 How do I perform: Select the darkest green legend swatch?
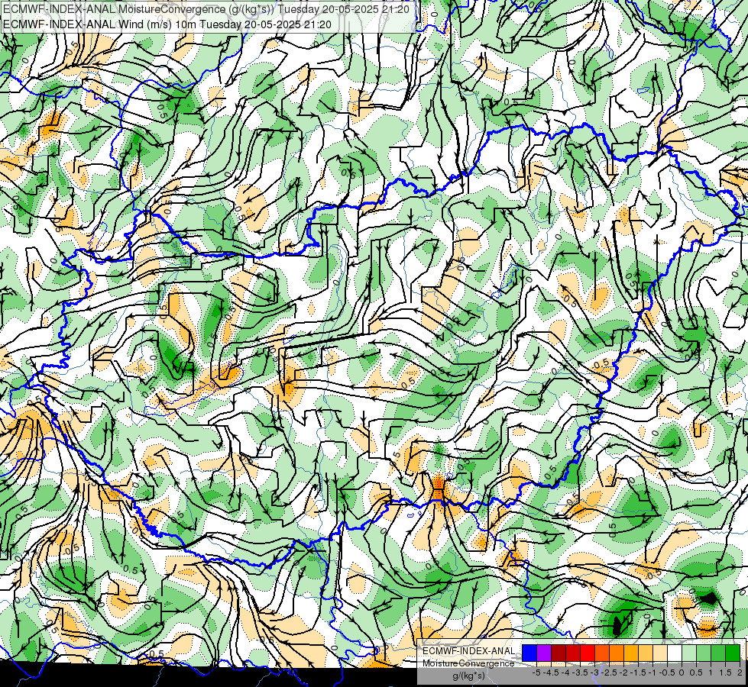click(733, 653)
